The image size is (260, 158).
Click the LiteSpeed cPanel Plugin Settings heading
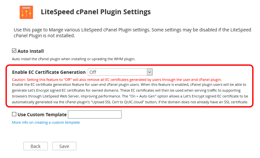tap(96, 12)
